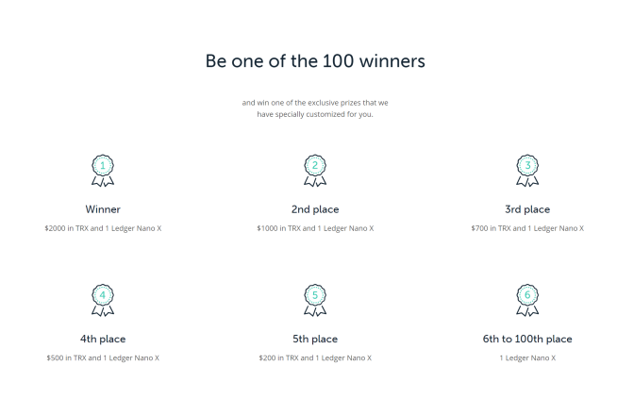This screenshot has height=398, width=617.
Task: Click the number 3 medal icon
Action: pos(527,171)
